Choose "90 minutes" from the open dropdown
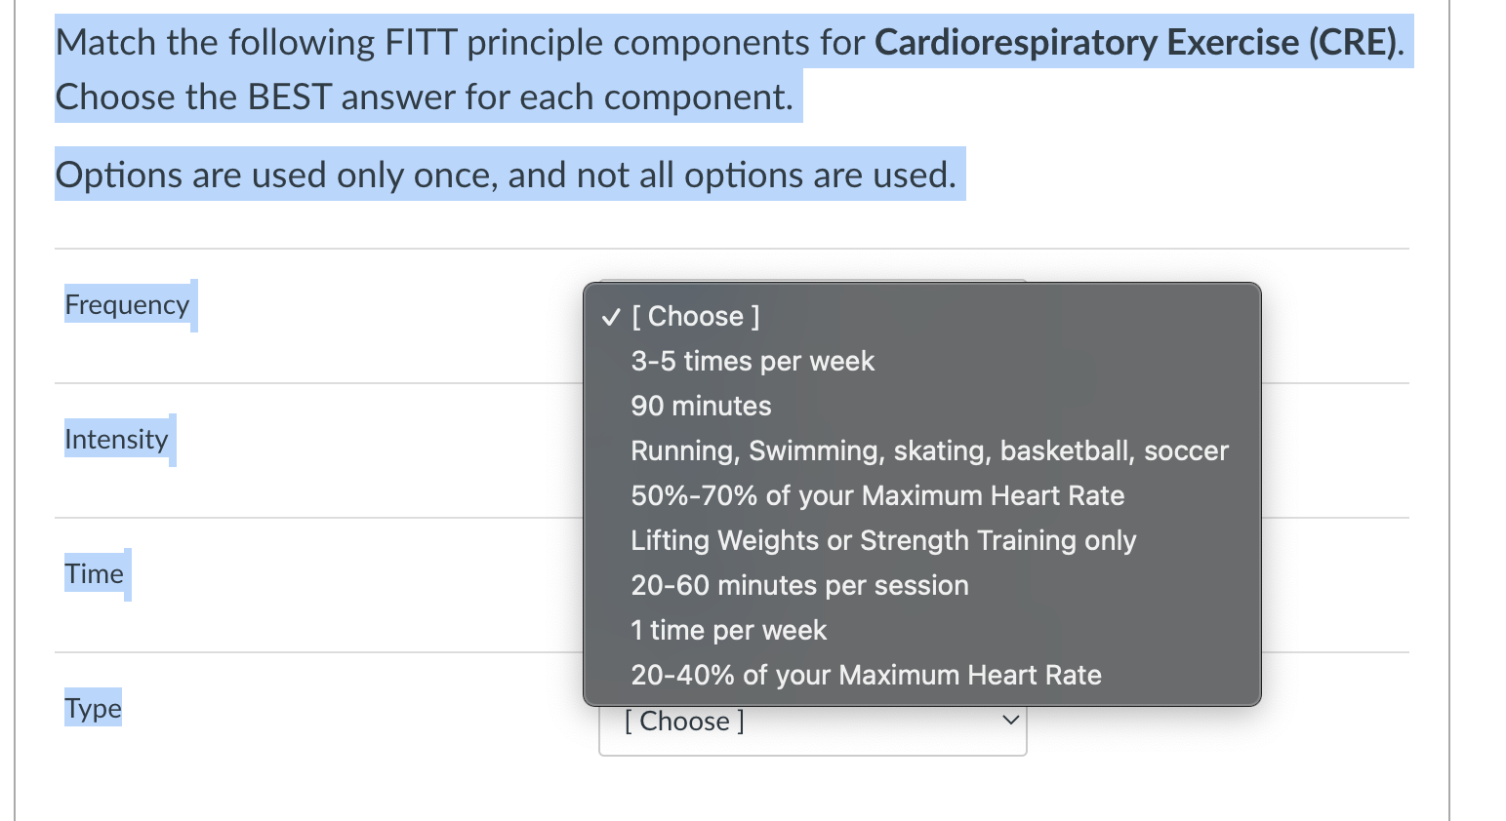This screenshot has width=1506, height=821. pyautogui.click(x=700, y=406)
